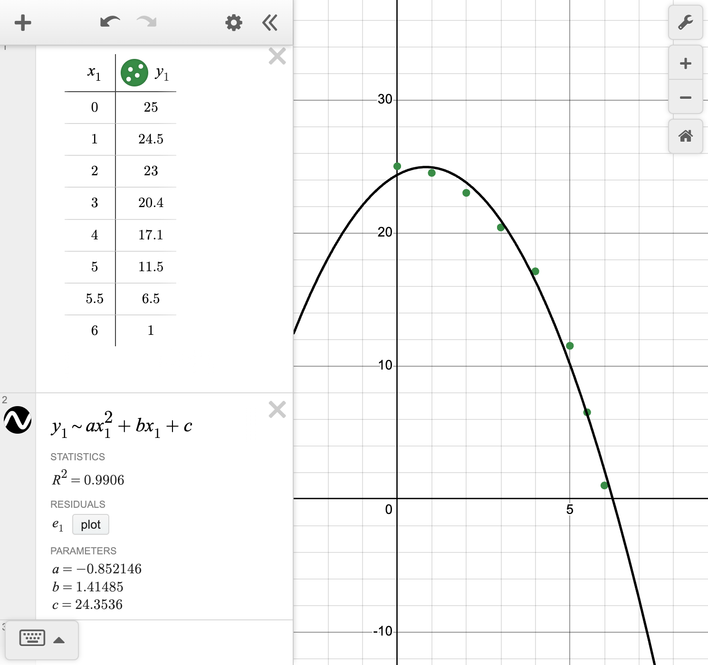The height and width of the screenshot is (665, 708).
Task: Edit the y1 value 24.5 in table
Action: click(151, 139)
